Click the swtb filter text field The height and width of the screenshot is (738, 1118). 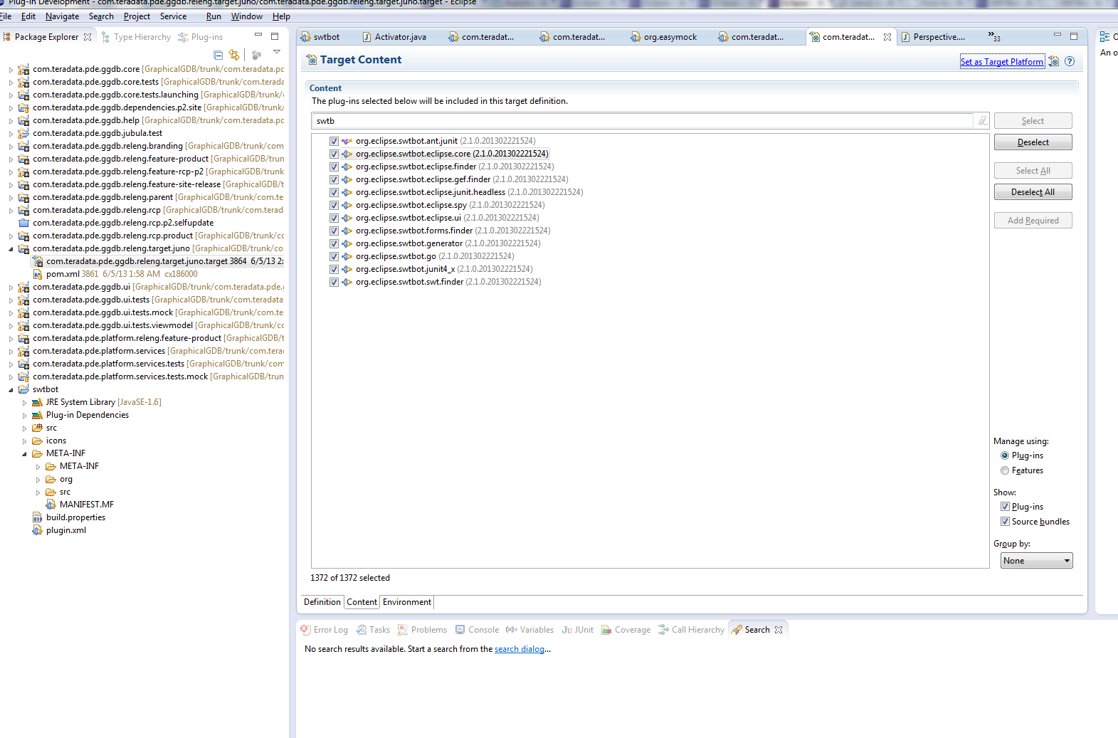click(x=643, y=121)
